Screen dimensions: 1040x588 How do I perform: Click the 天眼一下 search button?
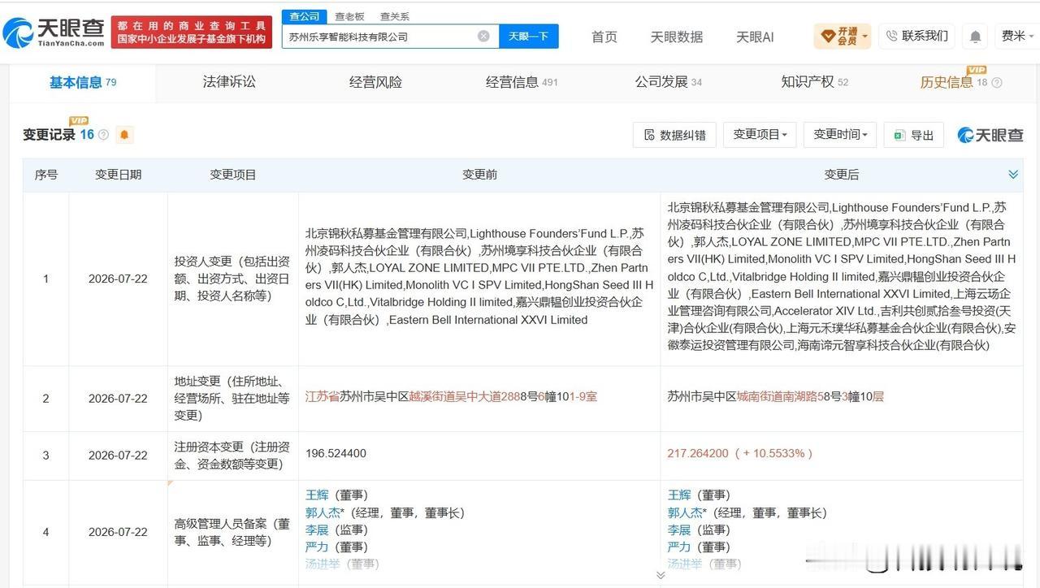pyautogui.click(x=529, y=37)
